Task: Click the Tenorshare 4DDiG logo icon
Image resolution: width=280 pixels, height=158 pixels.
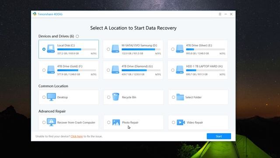Action: pyautogui.click(x=35, y=14)
